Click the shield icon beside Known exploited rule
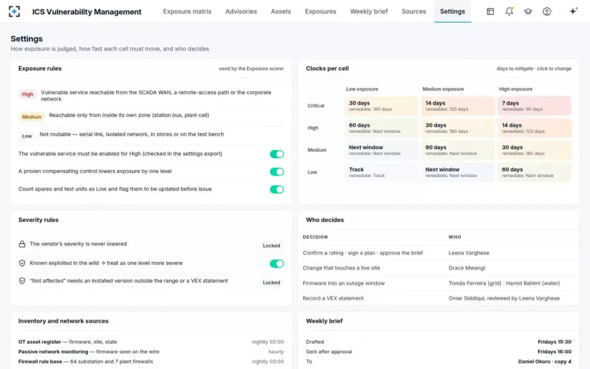This screenshot has width=590, height=369. pyautogui.click(x=22, y=263)
